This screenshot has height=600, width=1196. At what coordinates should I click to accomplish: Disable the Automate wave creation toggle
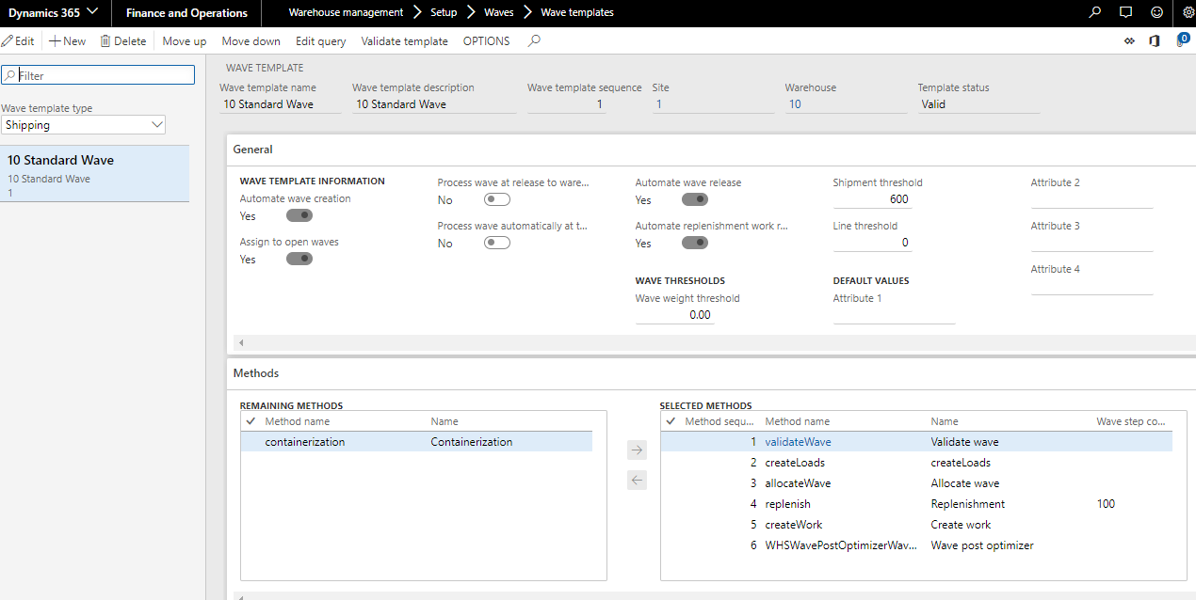(x=299, y=215)
